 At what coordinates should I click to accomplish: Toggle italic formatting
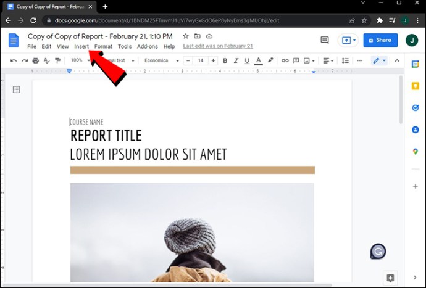click(x=236, y=60)
